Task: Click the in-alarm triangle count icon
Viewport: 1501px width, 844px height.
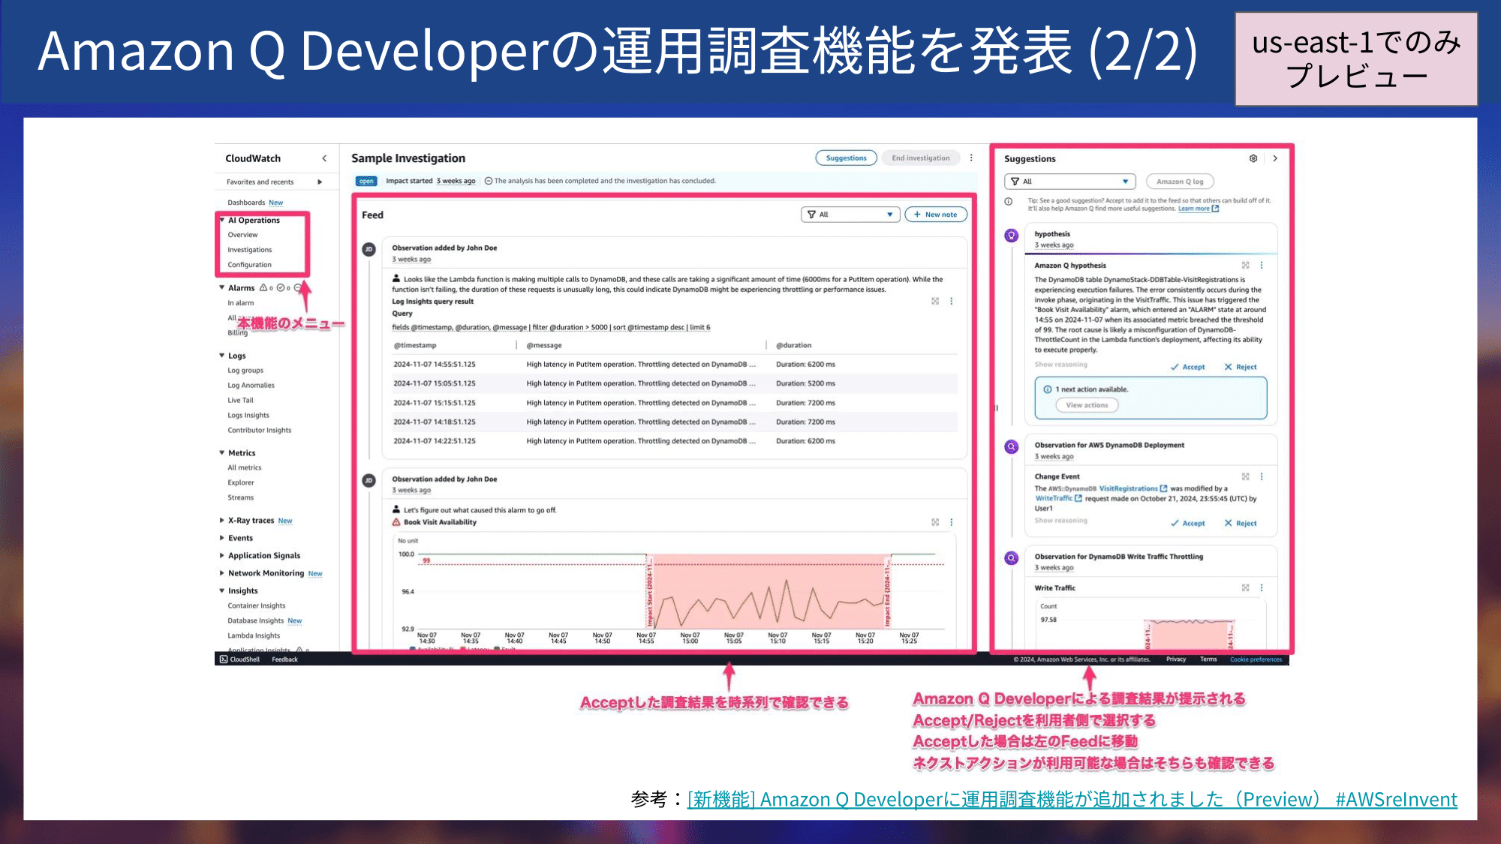Action: click(263, 287)
